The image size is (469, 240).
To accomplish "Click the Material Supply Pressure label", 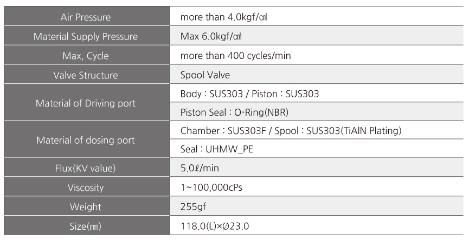I will point(86,36).
